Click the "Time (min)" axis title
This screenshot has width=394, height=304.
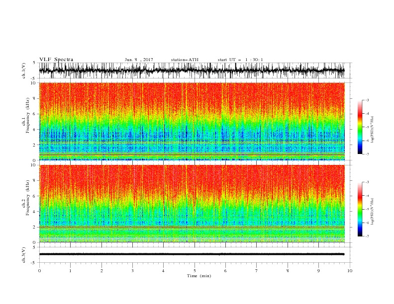click(199, 276)
